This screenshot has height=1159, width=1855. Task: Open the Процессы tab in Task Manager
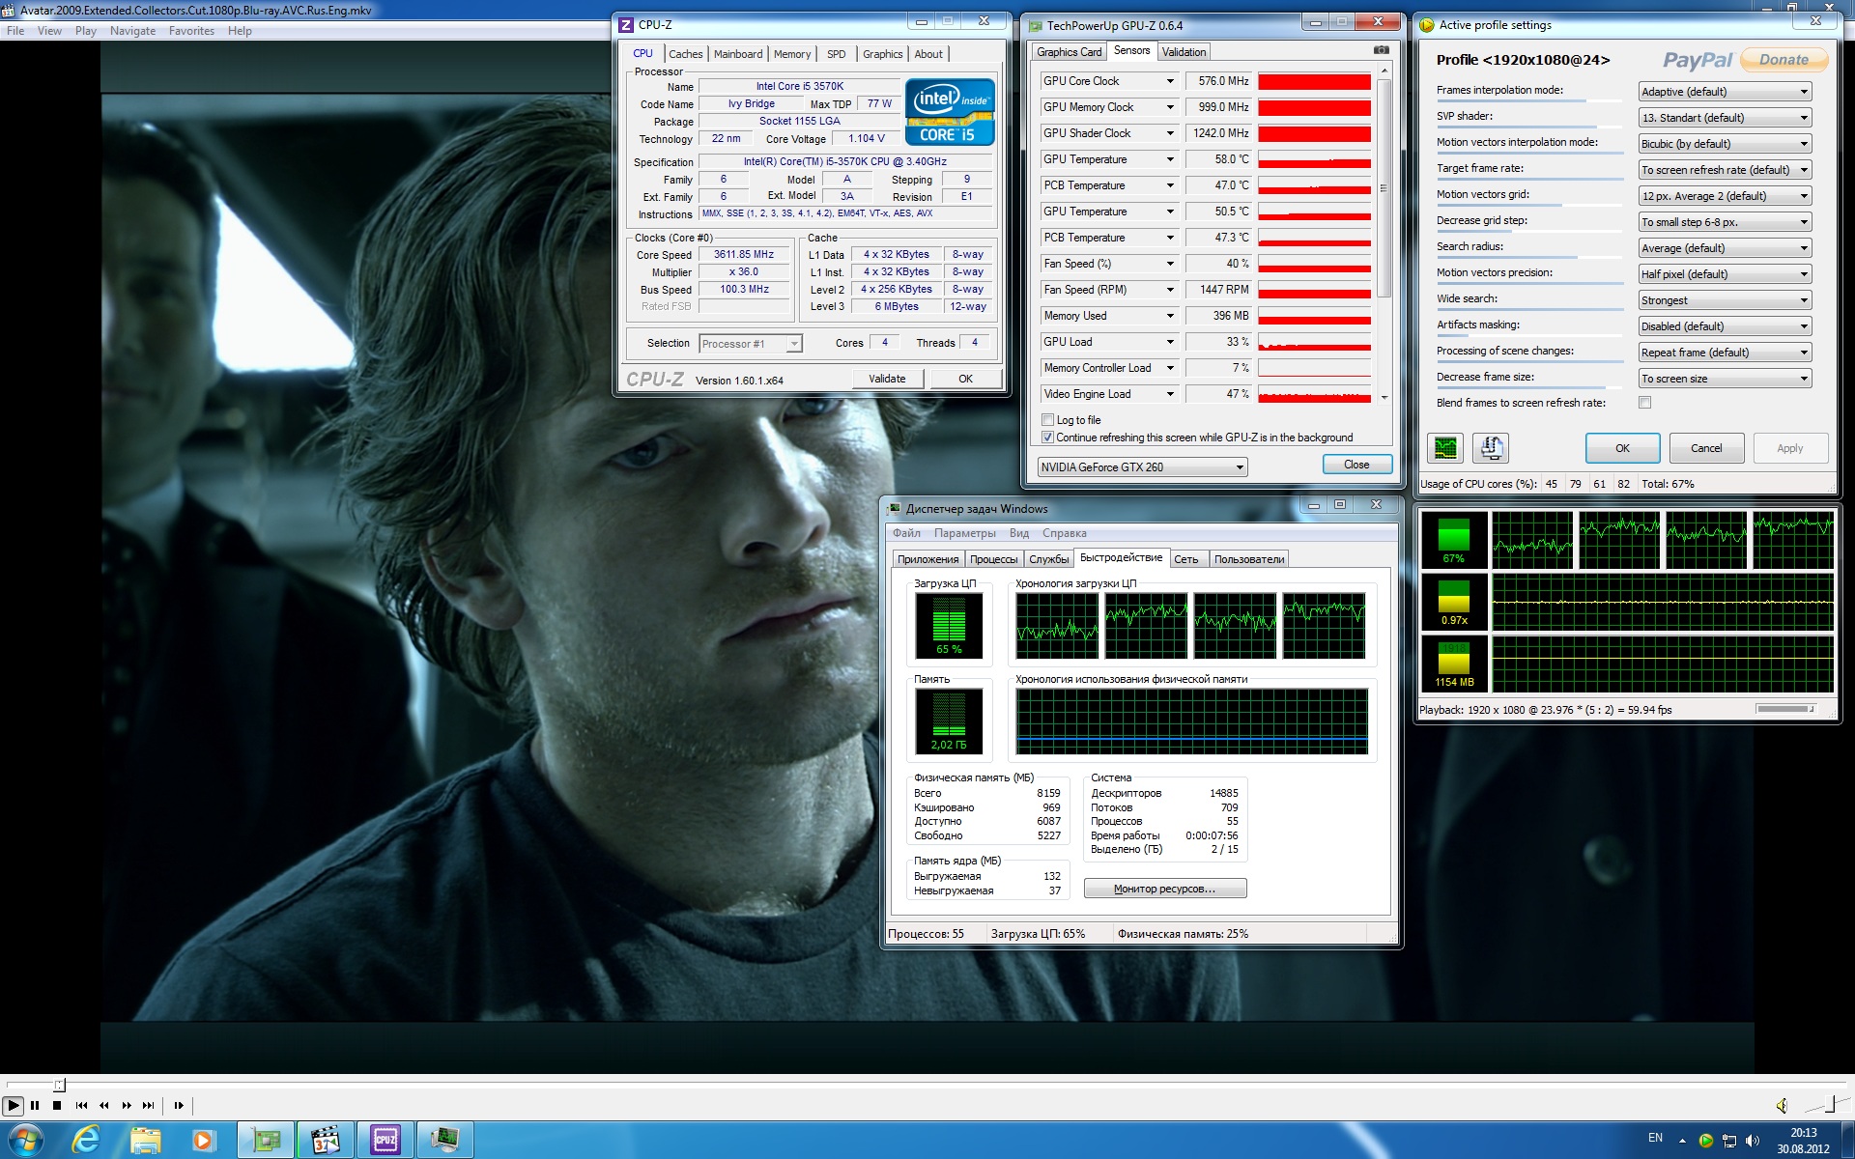993,559
